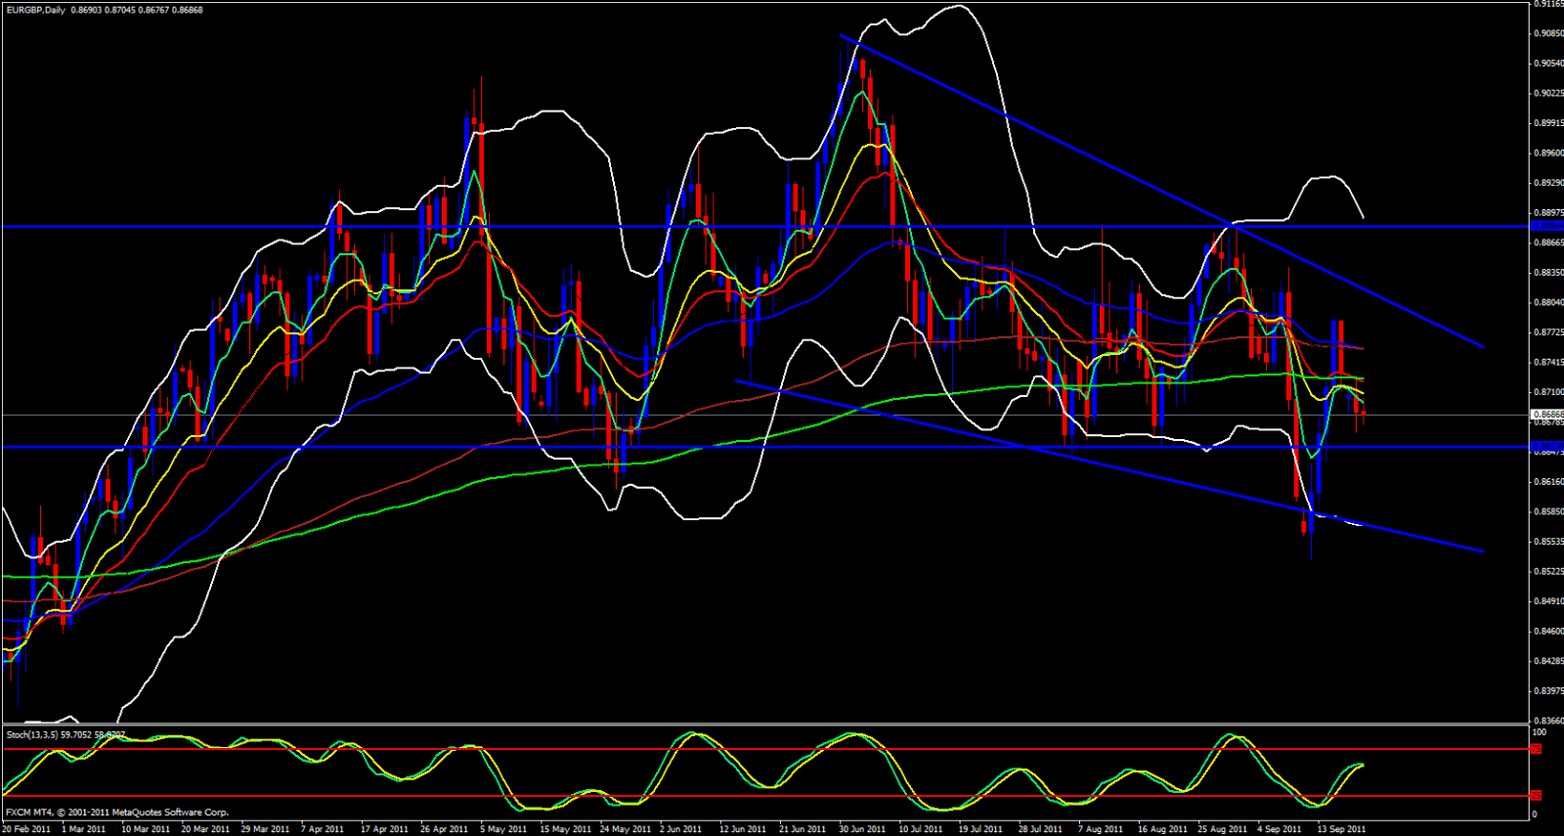Click the 13 Sep 2011 date label
The image size is (1564, 836).
pos(1341,829)
